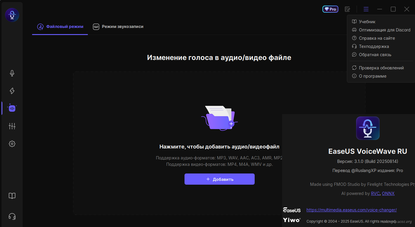The height and width of the screenshot is (227, 415).
Task: Click the VoiceWave logo in the sidebar
Action: 12,15
